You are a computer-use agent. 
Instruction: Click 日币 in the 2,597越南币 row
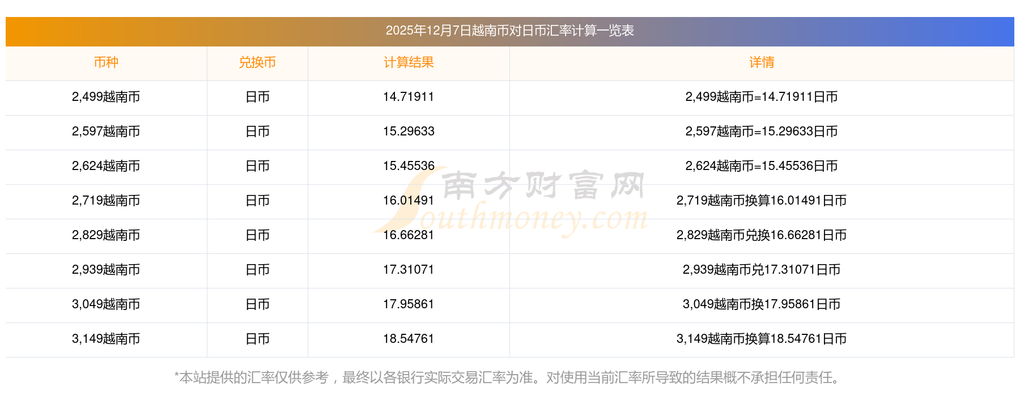point(257,131)
